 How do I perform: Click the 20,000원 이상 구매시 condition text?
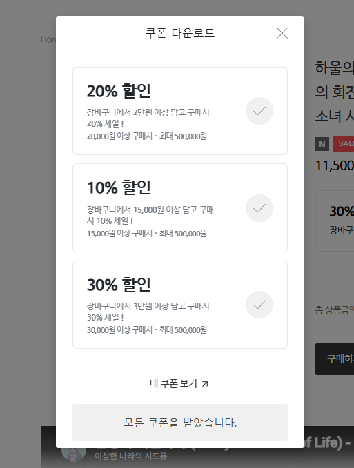click(x=119, y=136)
